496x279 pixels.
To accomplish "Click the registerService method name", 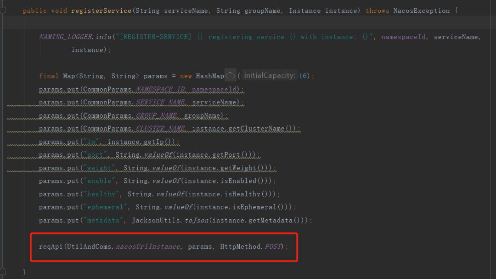I will 101,11.
